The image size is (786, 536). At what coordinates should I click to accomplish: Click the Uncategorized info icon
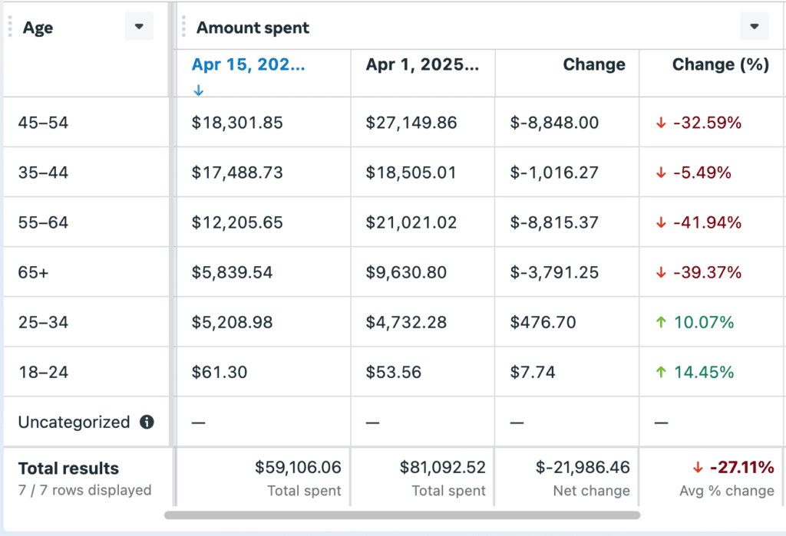click(x=147, y=422)
